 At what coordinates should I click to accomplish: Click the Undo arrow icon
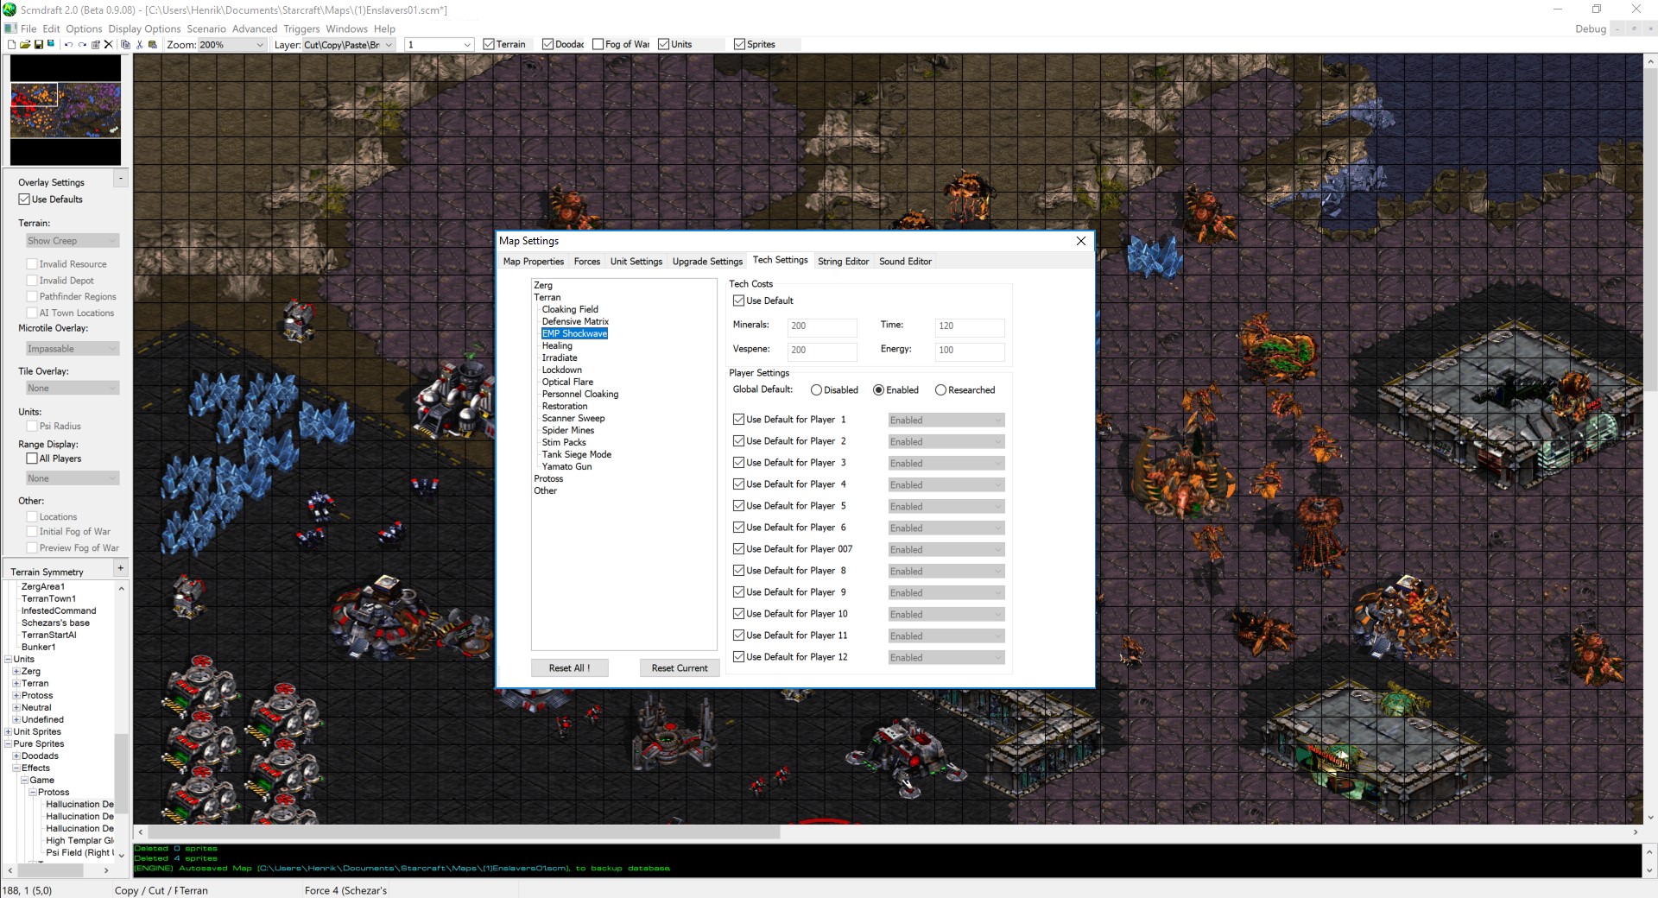click(x=68, y=44)
